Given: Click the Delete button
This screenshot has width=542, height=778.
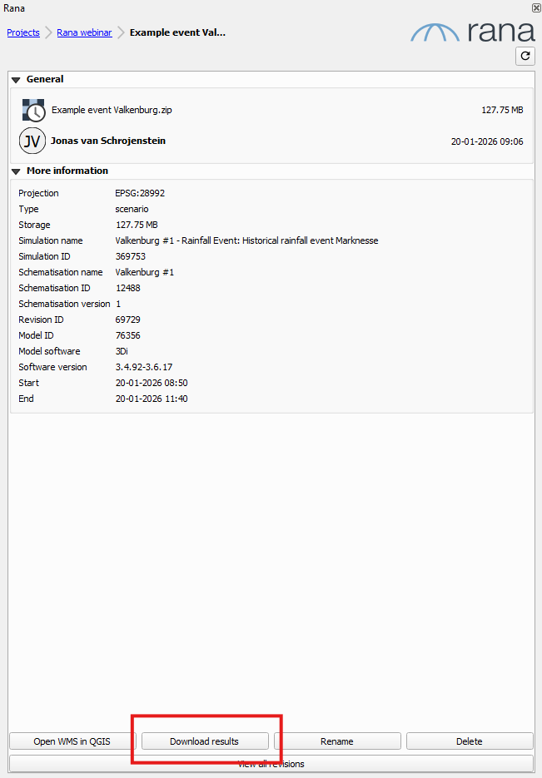Looking at the screenshot, I should (470, 741).
